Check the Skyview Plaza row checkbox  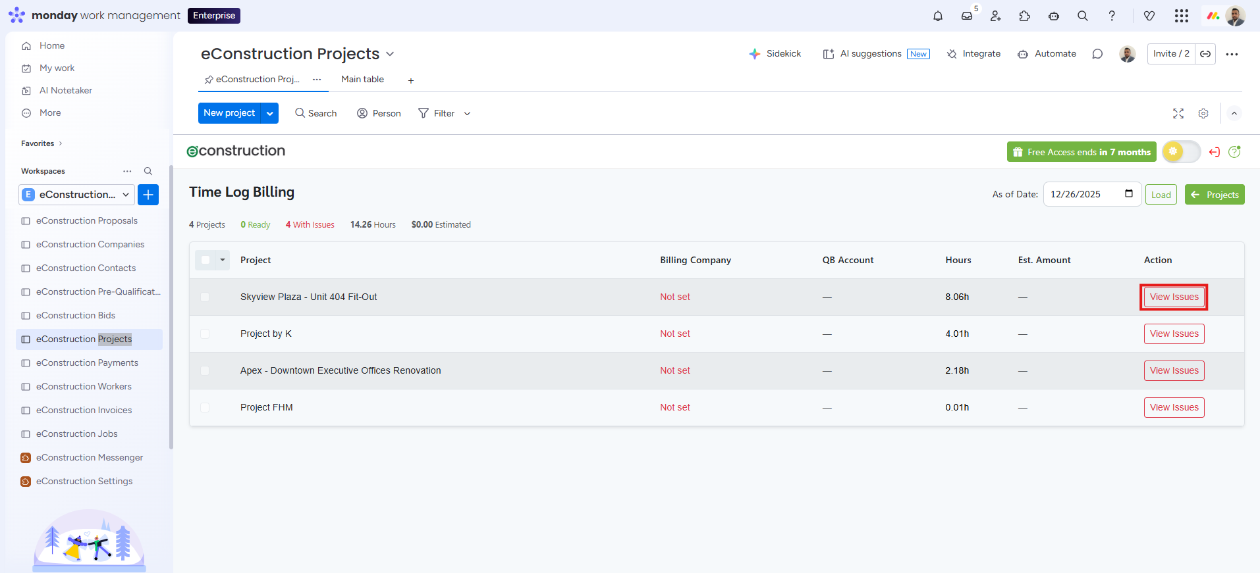205,297
